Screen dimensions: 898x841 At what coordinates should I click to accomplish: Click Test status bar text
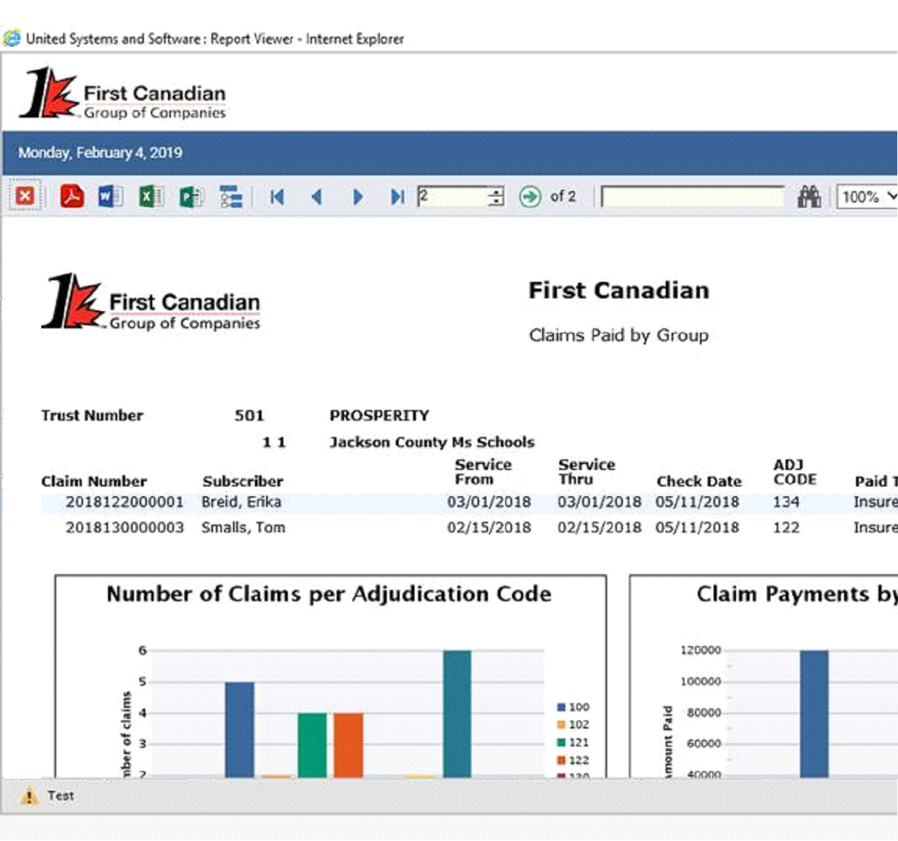[60, 796]
